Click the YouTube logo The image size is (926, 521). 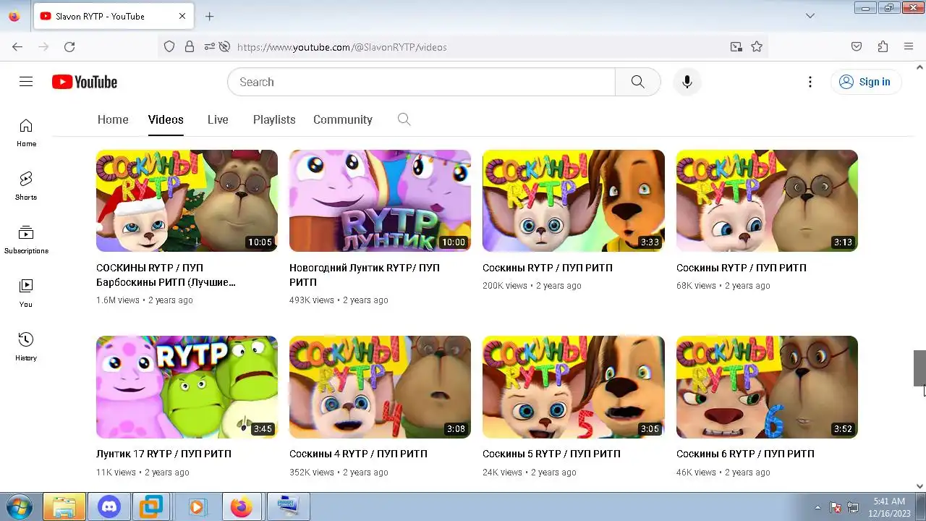[85, 82]
